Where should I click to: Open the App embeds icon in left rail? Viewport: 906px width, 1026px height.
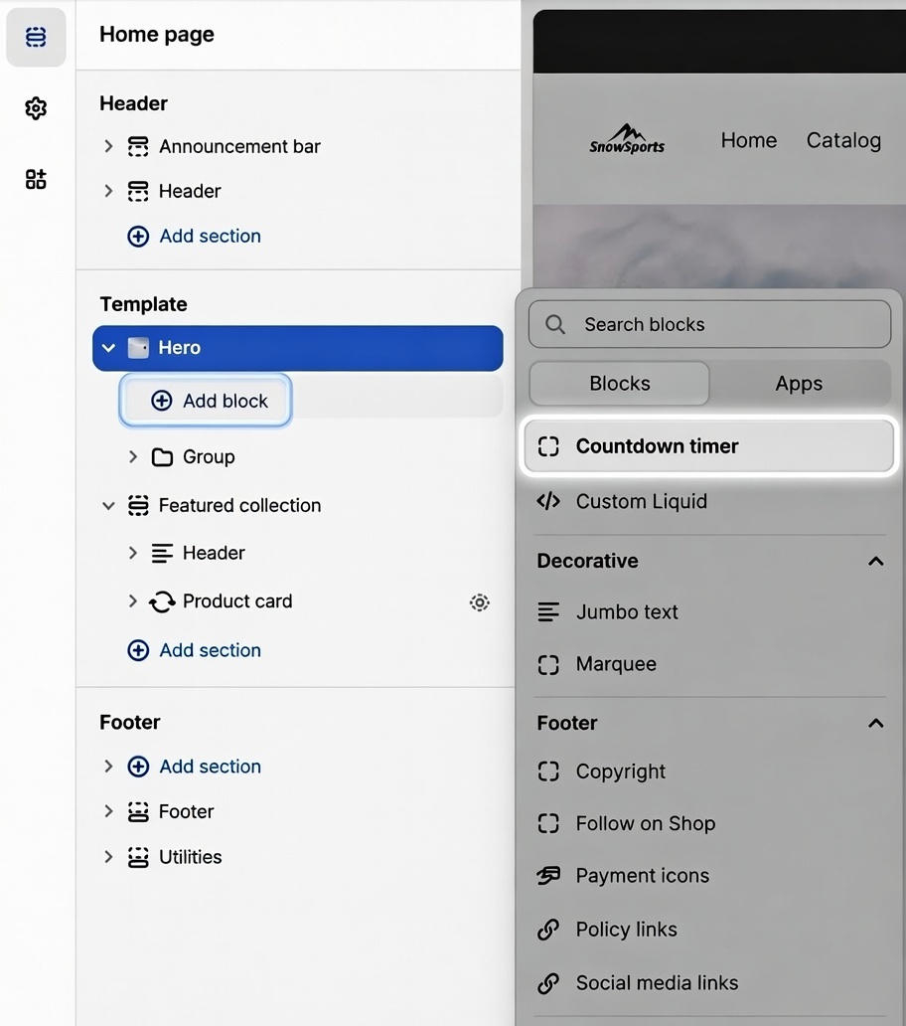pyautogui.click(x=36, y=179)
